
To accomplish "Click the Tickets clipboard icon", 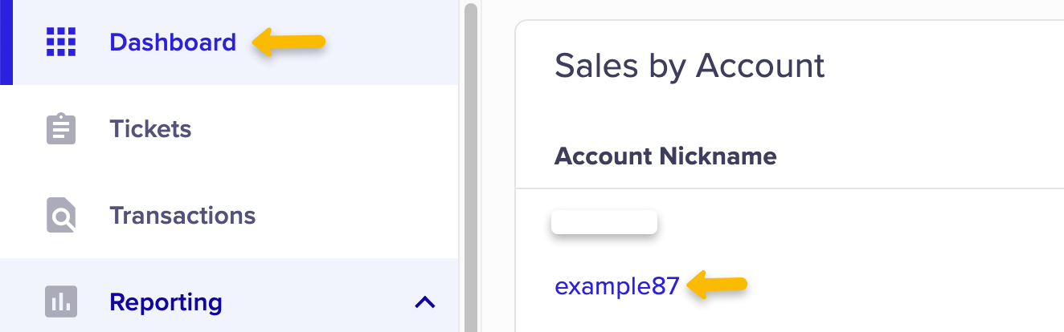I will tap(61, 129).
